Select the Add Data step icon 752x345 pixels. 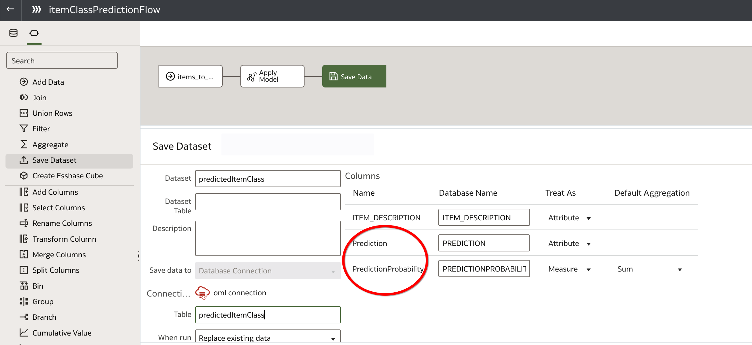point(24,82)
